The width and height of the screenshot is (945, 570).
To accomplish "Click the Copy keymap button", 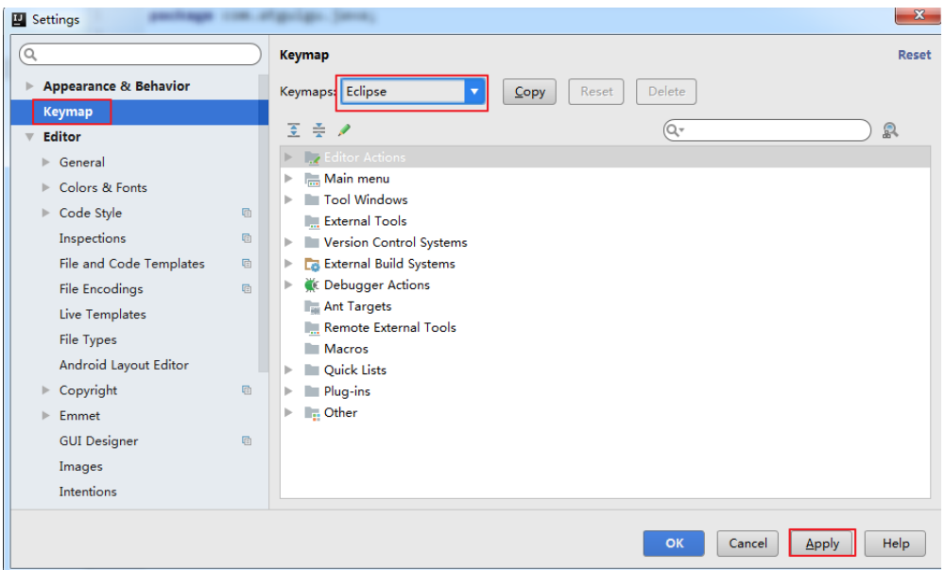I will [x=530, y=92].
